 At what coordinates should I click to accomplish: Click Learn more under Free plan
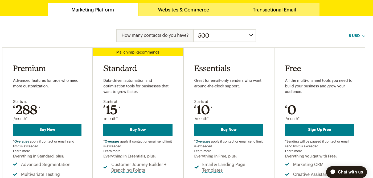pos(293,151)
